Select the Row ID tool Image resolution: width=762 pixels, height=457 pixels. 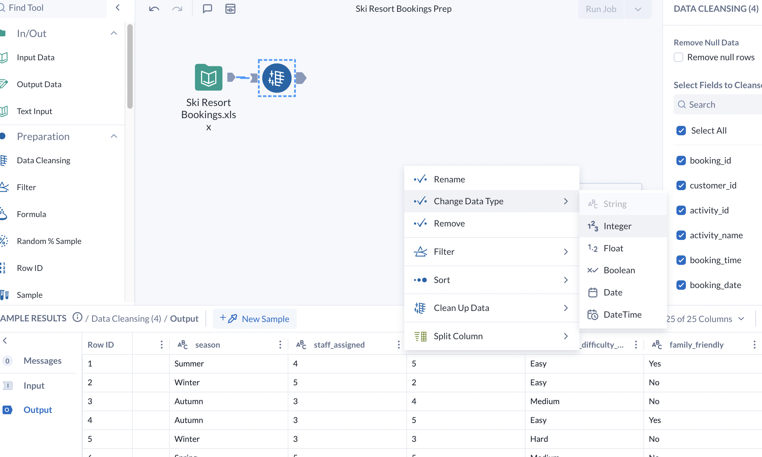tap(30, 268)
